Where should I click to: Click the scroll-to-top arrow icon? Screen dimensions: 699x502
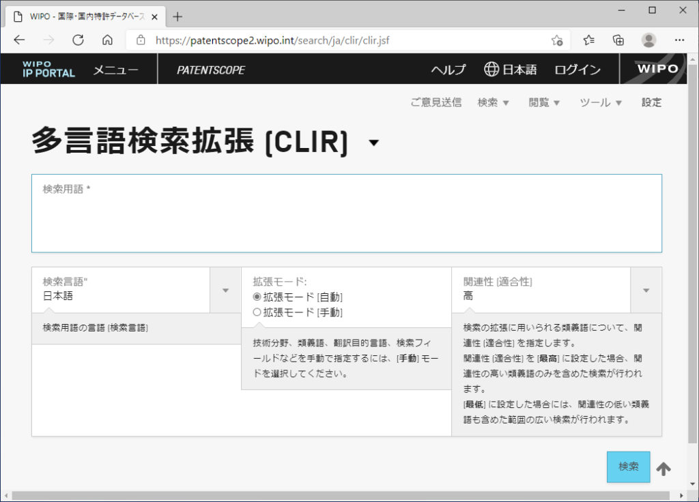(664, 469)
